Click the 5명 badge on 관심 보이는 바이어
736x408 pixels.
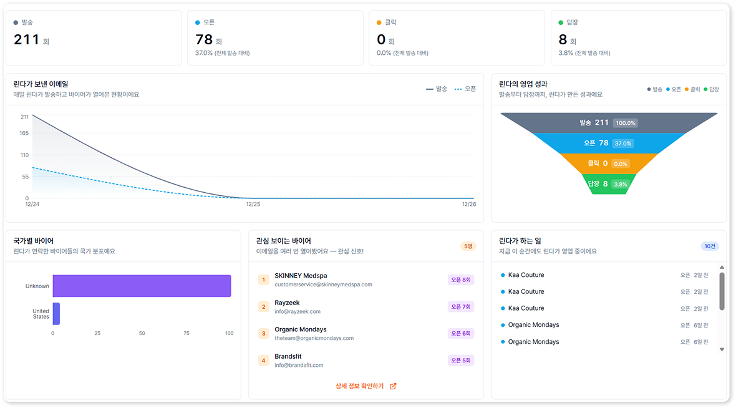(x=467, y=246)
